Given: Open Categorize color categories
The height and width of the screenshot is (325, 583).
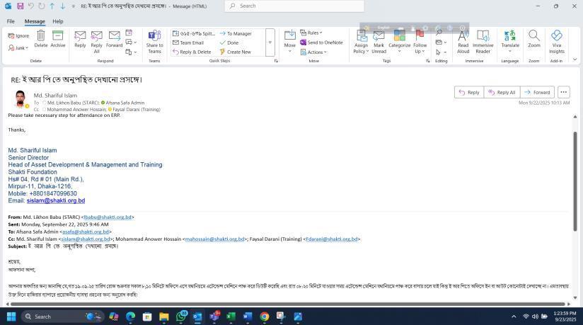Looking at the screenshot, I should click(399, 41).
